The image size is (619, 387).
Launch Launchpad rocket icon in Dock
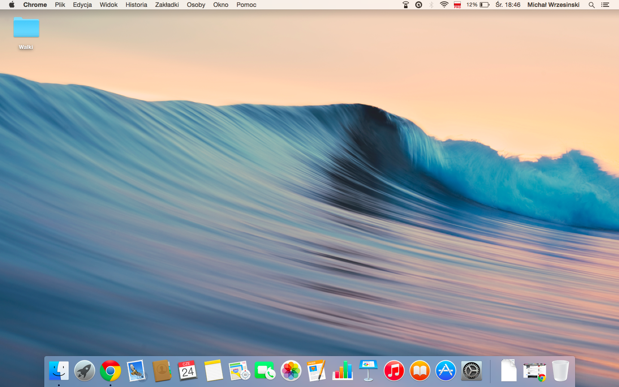85,371
